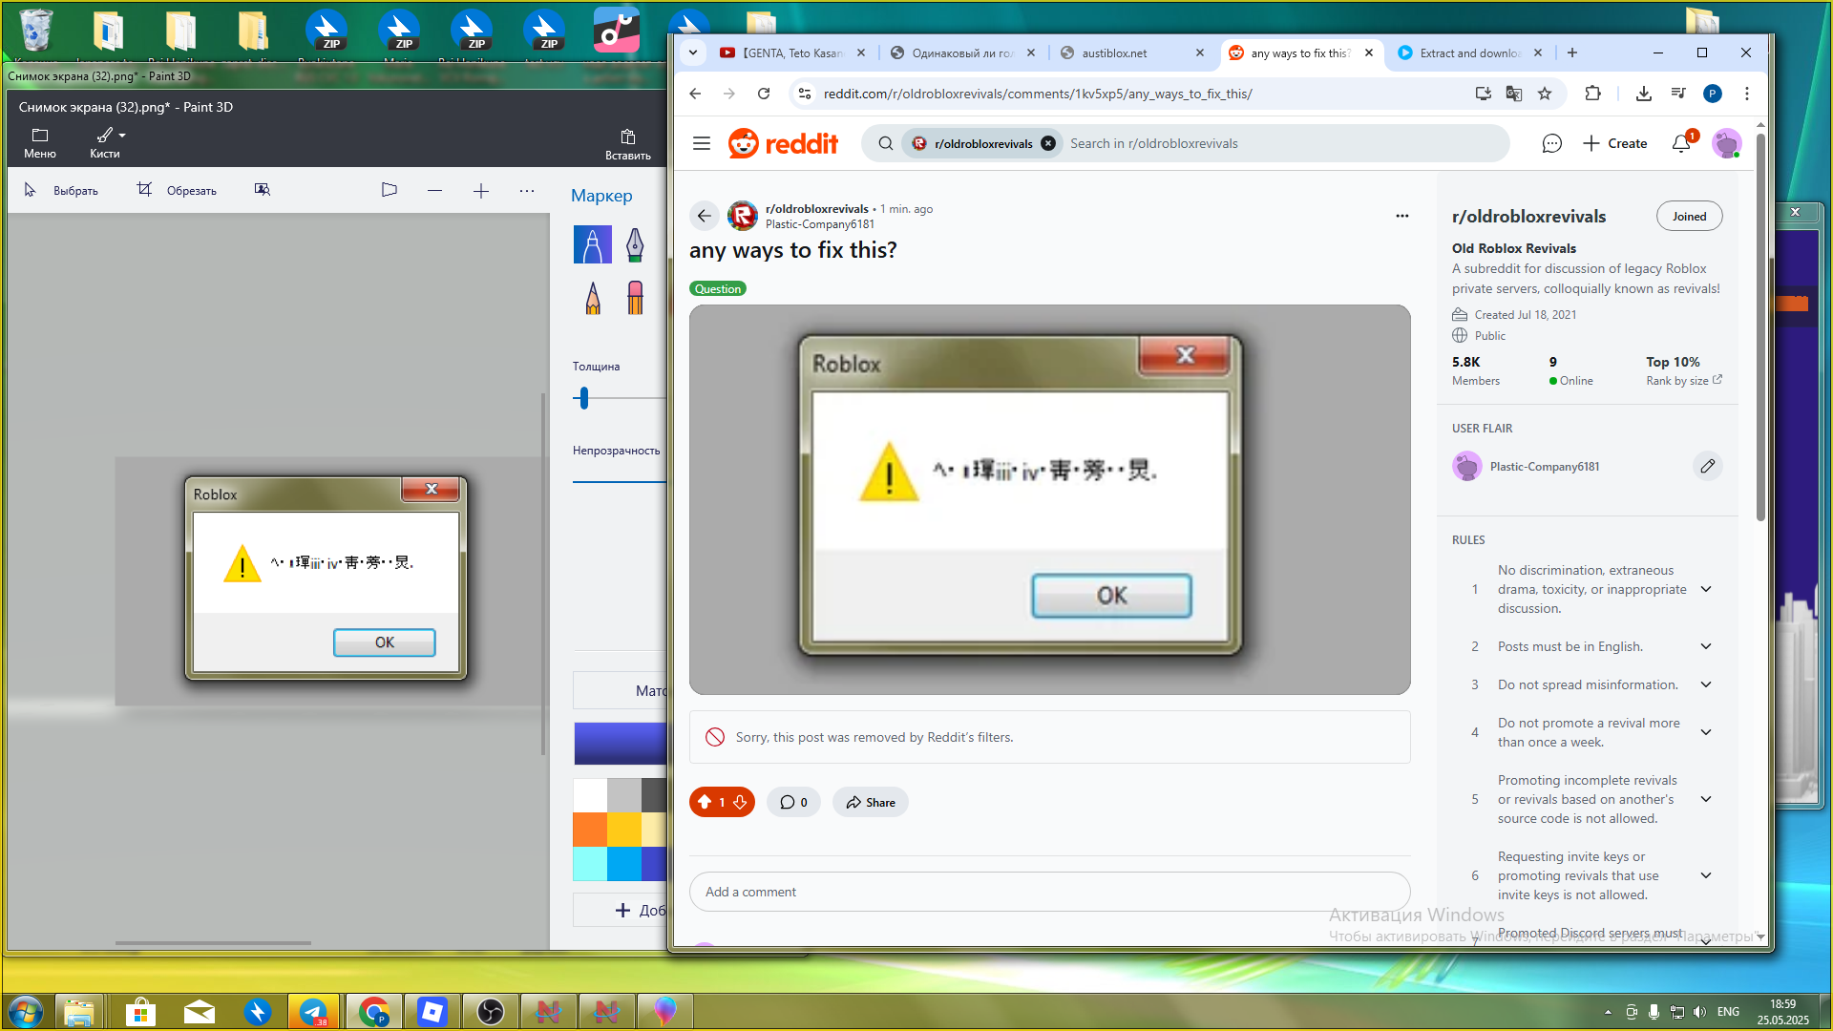The height and width of the screenshot is (1031, 1833).
Task: Edit user flair with the pencil icon
Action: tap(1708, 466)
